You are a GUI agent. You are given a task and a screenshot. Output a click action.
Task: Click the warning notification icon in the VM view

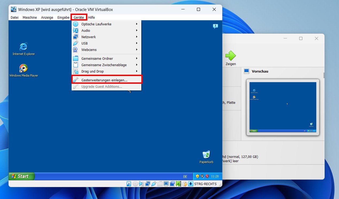[216, 26]
